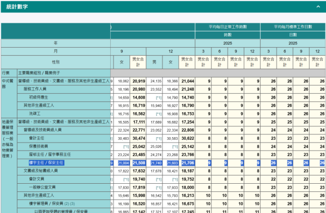Open footnote (2) beside 樓宇管理員 / 保安員
Screen dimensions: 326x213
click(x=67, y=204)
